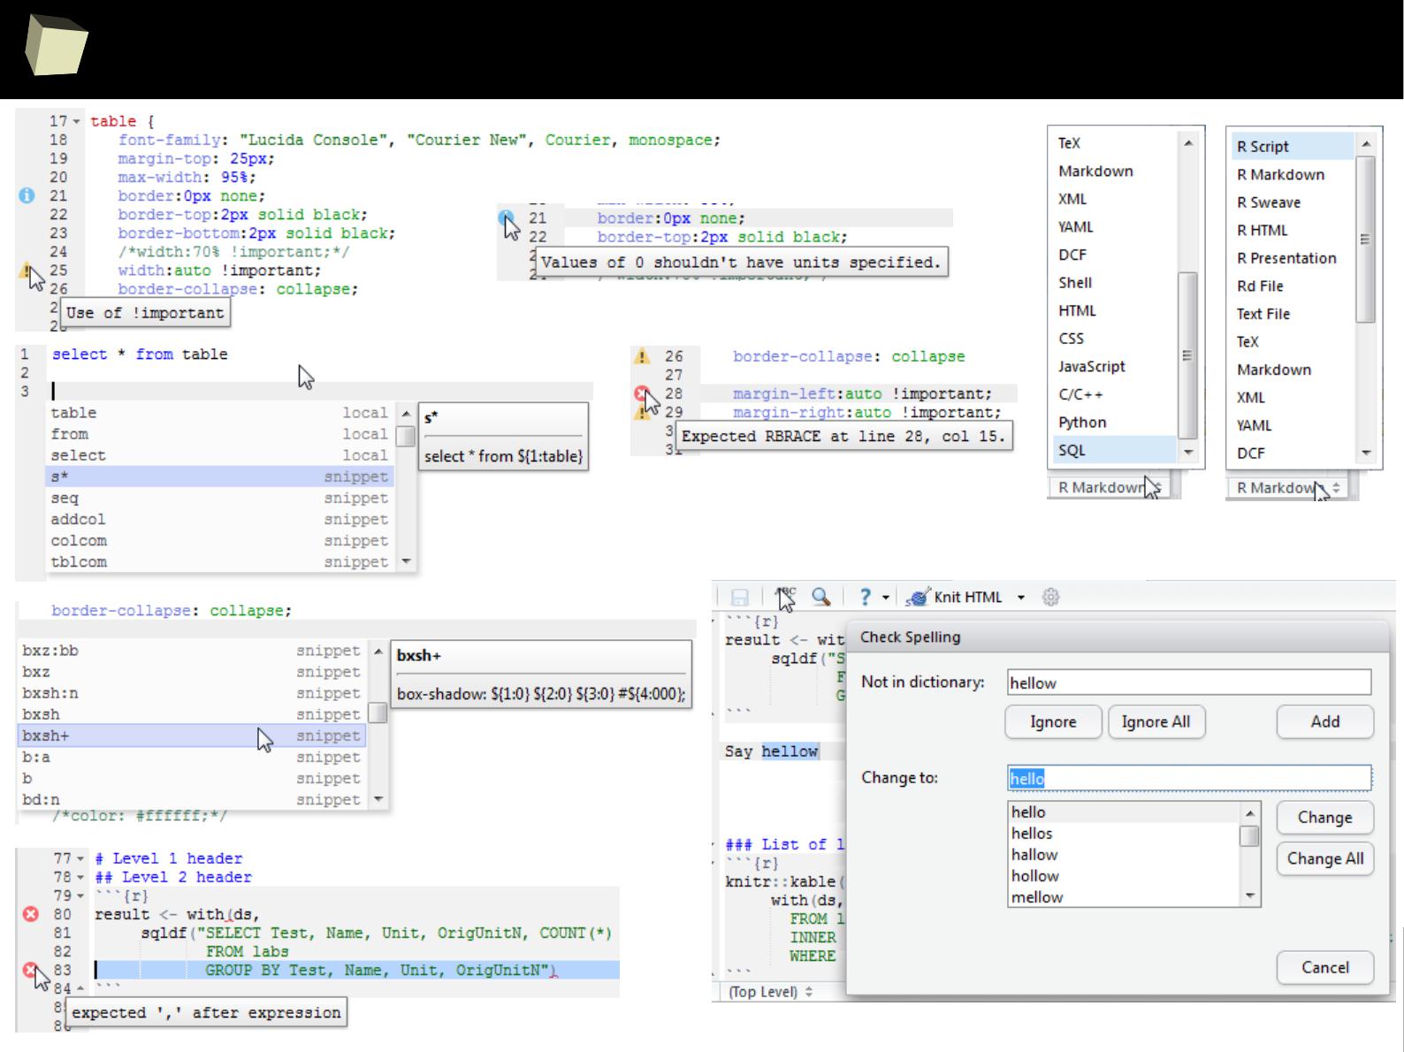
Task: Select R Presentation in the file type list
Action: 1291,258
